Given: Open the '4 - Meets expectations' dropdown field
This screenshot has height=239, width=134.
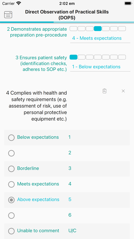Looking at the screenshot, I should (100, 38).
